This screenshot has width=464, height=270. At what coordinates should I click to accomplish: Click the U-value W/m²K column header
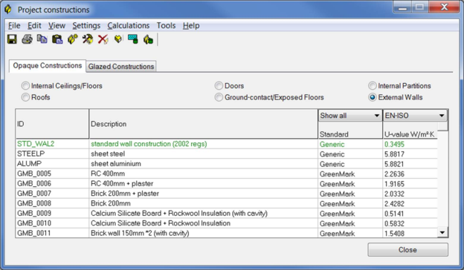410,134
